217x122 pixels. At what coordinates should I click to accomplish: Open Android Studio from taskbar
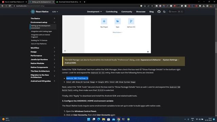[x=129, y=119]
